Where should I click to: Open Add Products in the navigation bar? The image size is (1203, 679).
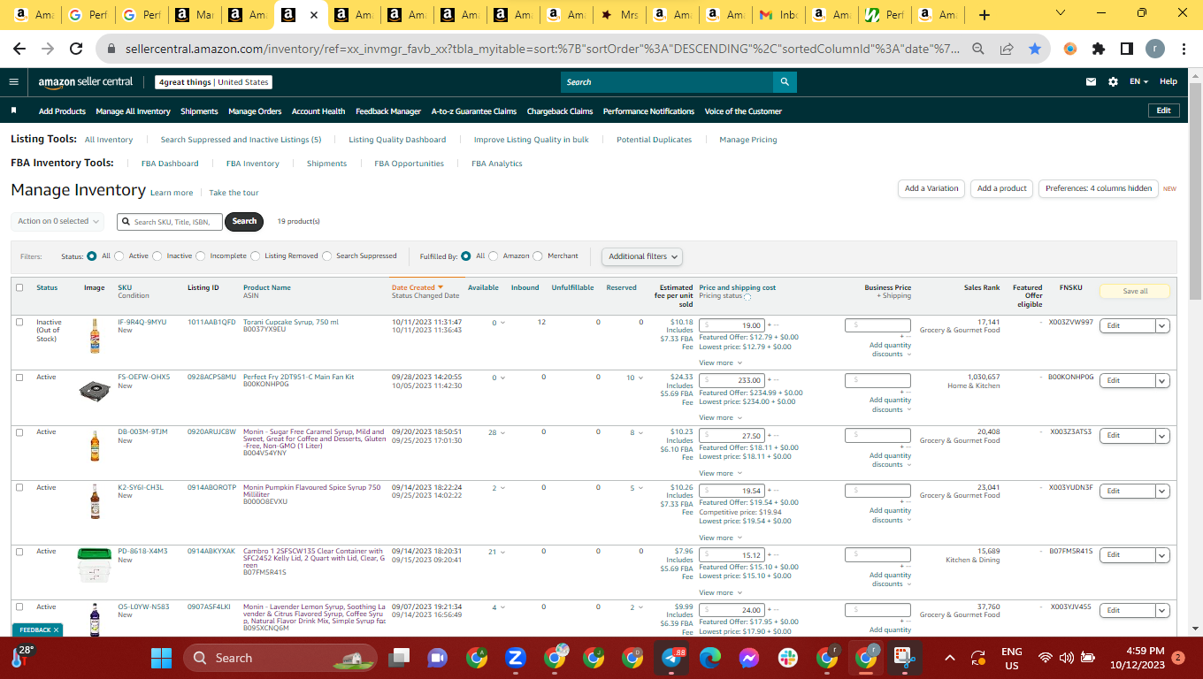(x=62, y=111)
